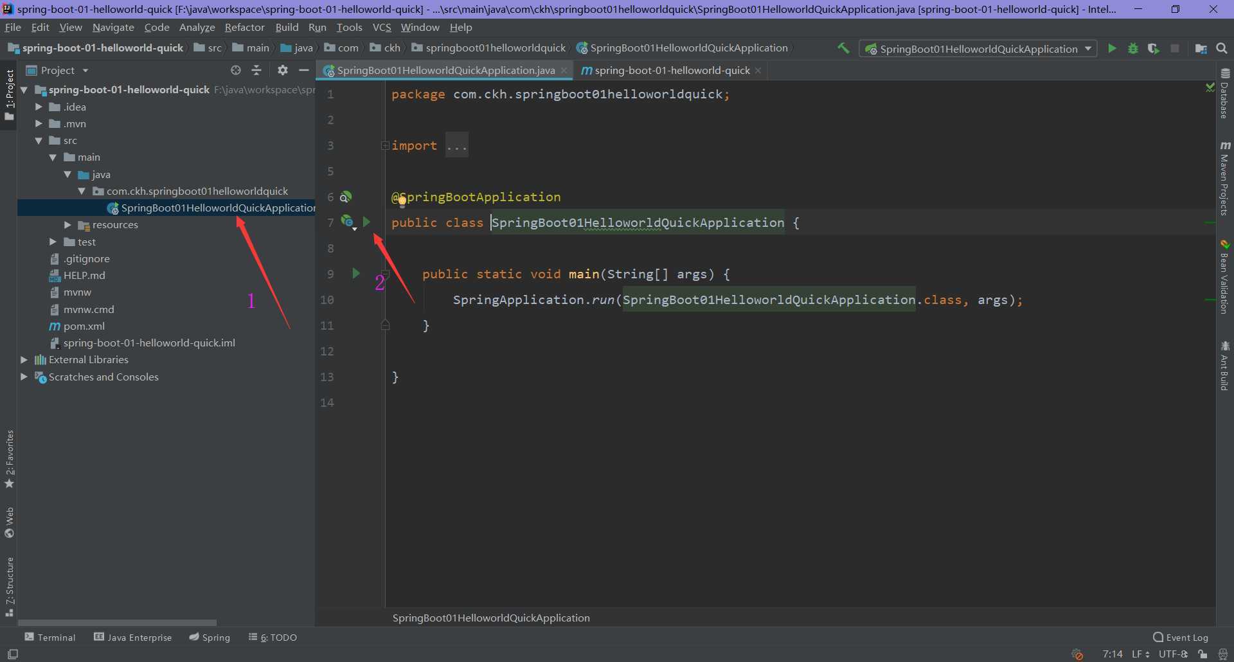The image size is (1234, 662).
Task: Open the Web tool window
Action: [9, 523]
